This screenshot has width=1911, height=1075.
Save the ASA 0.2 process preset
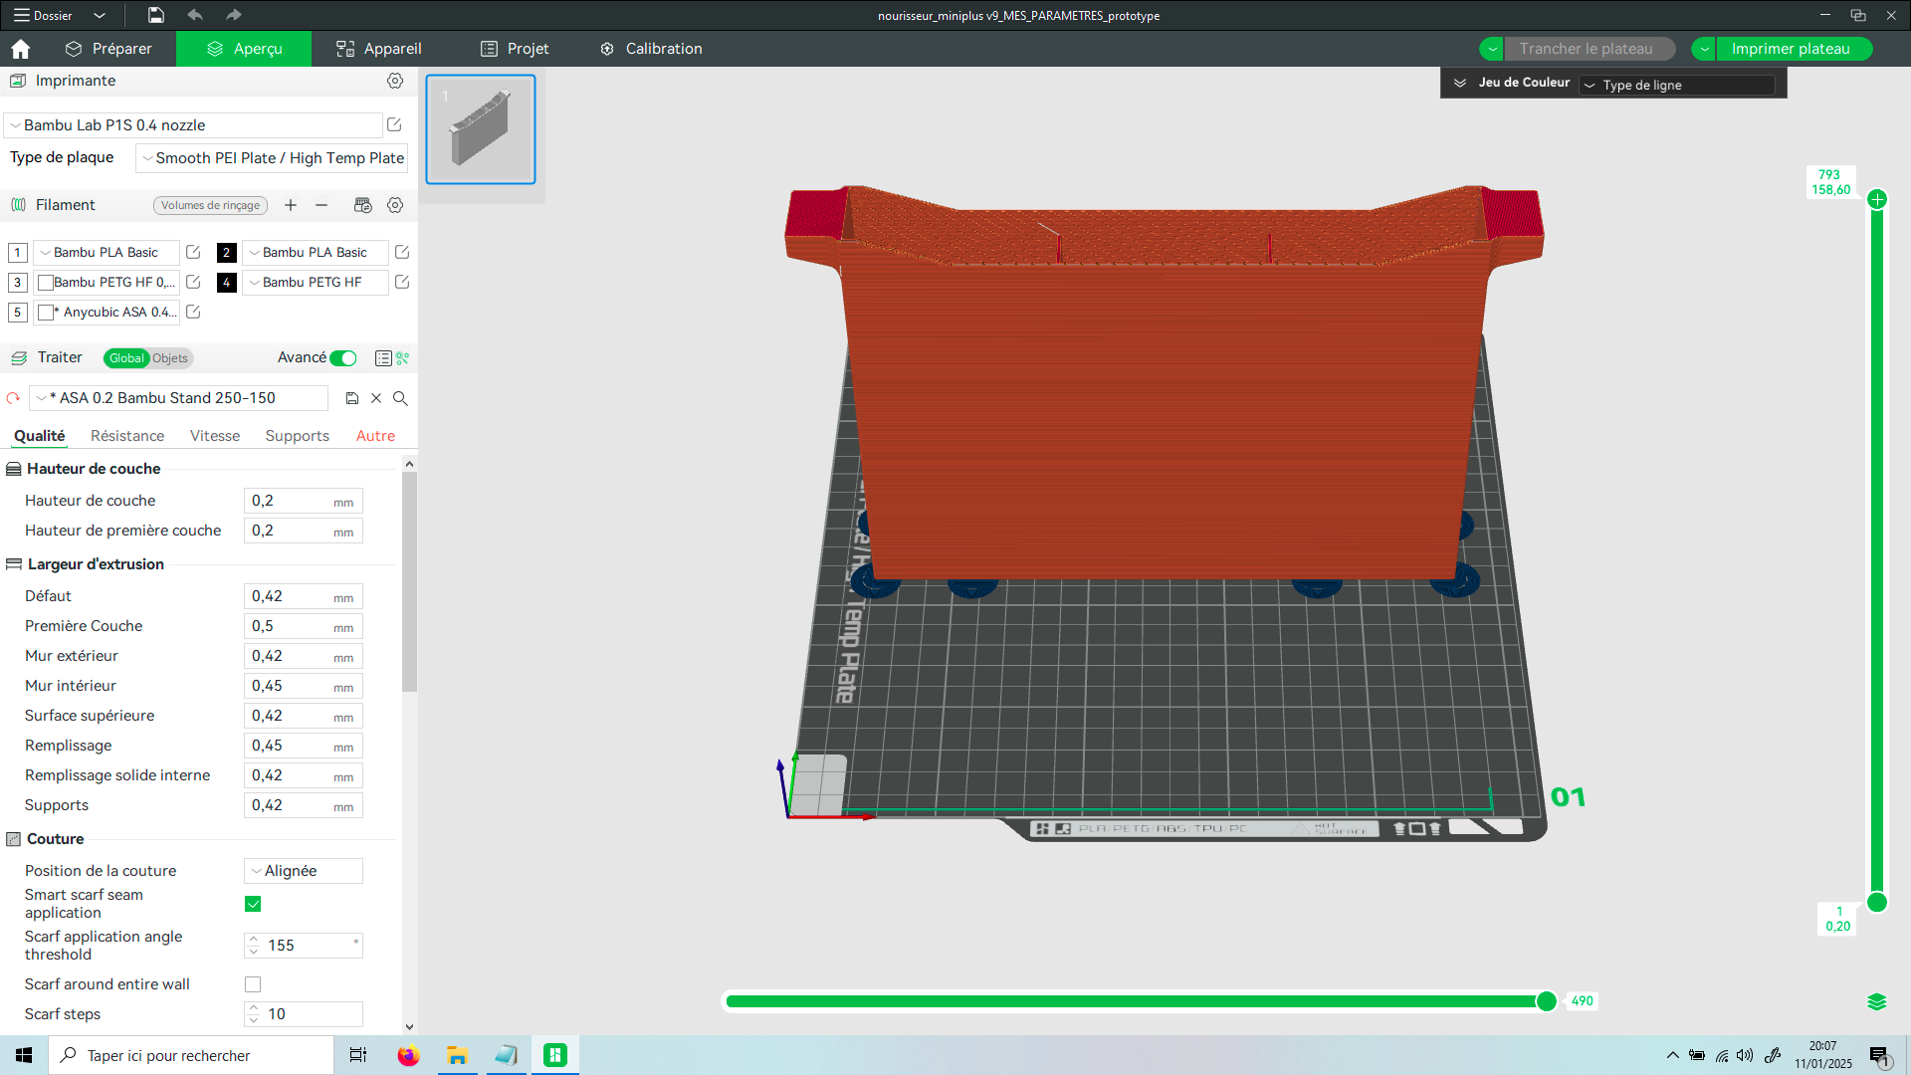coord(351,398)
